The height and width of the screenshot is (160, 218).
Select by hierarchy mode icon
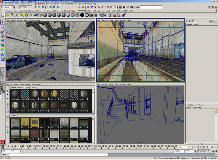[36, 7]
